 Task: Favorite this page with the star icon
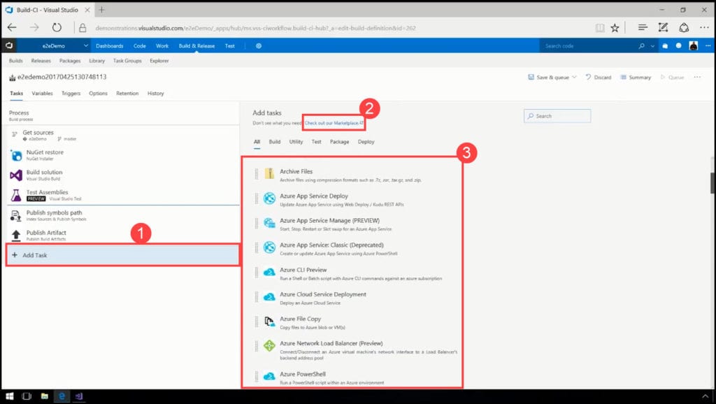pyautogui.click(x=615, y=28)
